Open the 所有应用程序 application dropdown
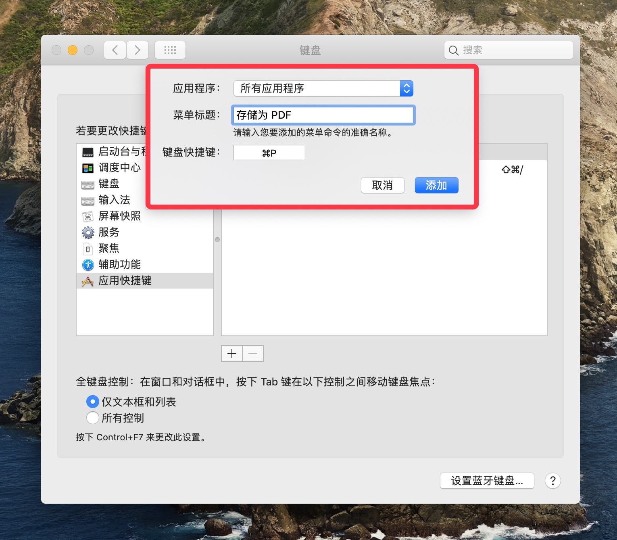 point(323,88)
